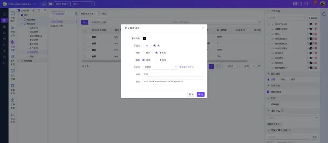The width and height of the screenshot is (328, 143).
Task: Click the square icon beside hamburger menu
Action: pos(50,4)
